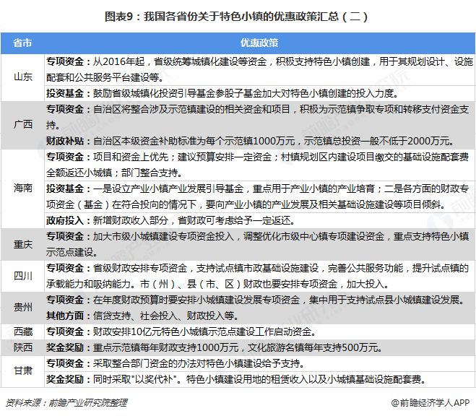
Task: Click the 山东 province cell
Action: click(23, 77)
